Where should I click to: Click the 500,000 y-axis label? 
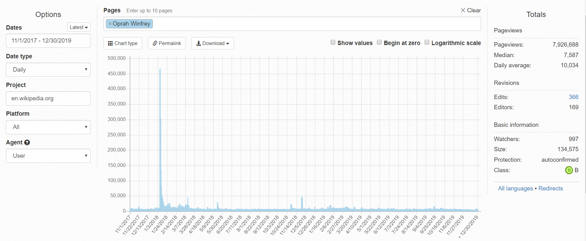(116, 58)
